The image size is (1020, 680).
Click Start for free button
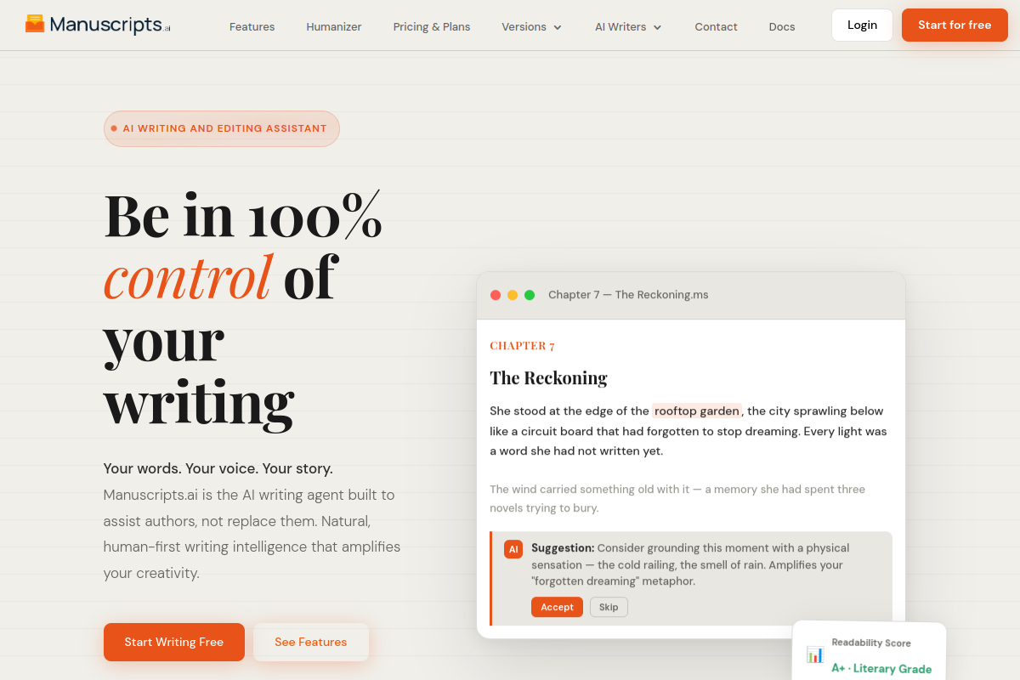pos(955,25)
